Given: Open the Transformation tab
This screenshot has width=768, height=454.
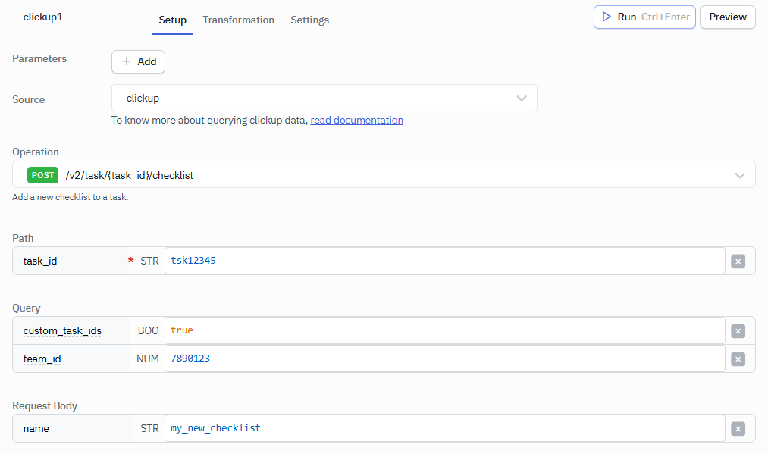Looking at the screenshot, I should point(239,20).
